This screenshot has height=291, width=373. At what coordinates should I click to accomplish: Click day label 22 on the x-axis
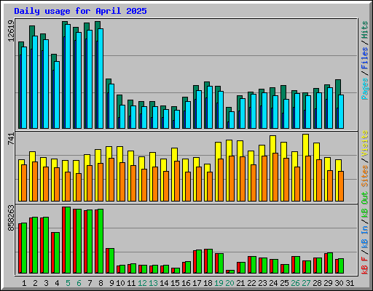(251, 283)
